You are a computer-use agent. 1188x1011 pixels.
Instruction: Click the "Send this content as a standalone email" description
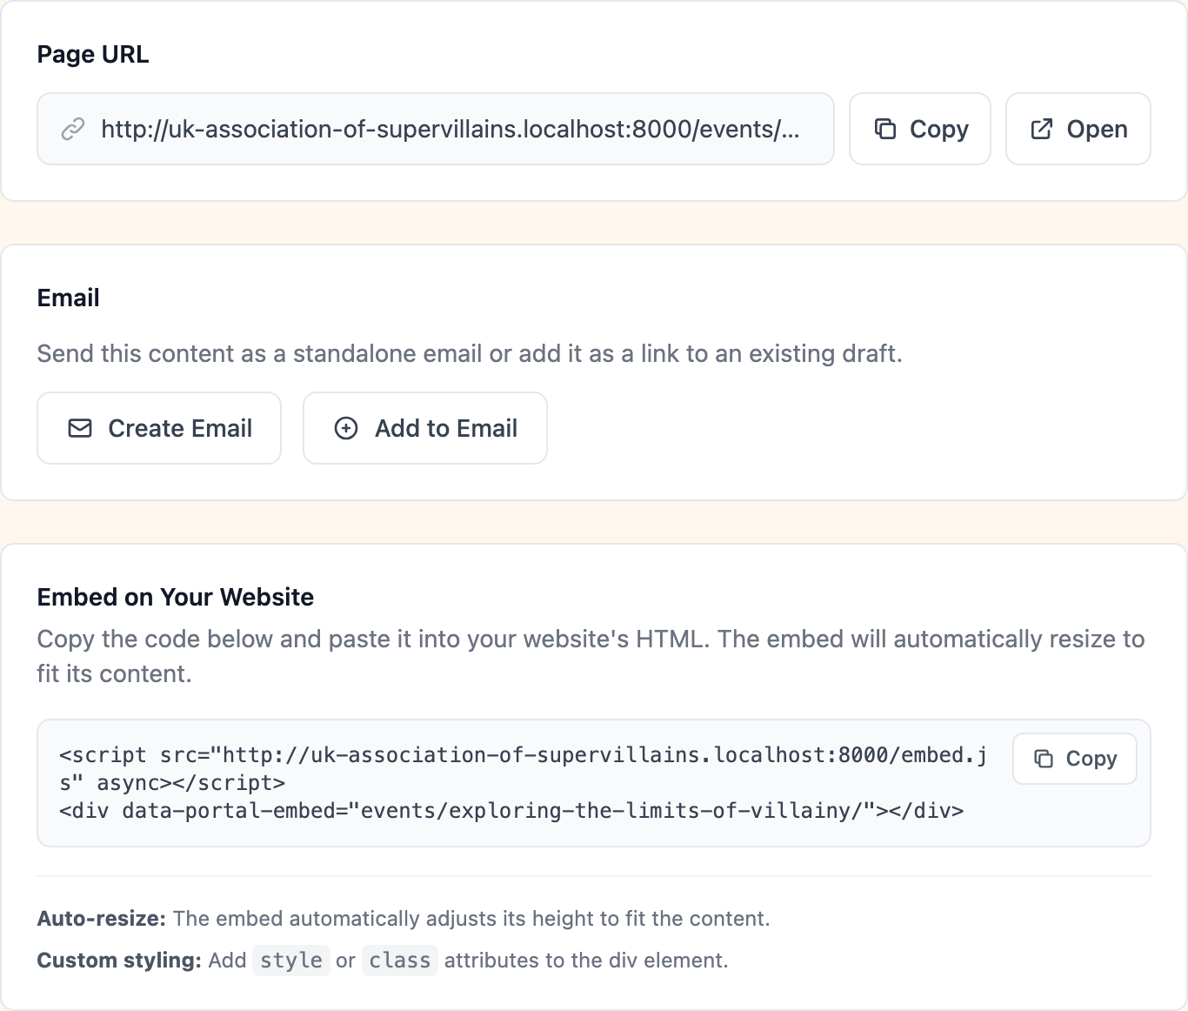click(x=470, y=353)
